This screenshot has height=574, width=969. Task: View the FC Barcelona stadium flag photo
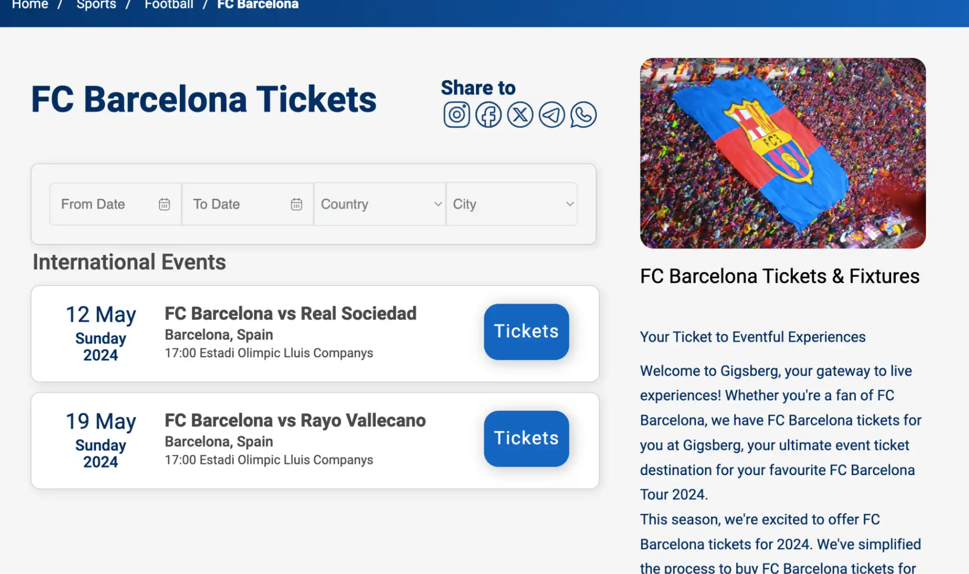tap(782, 152)
